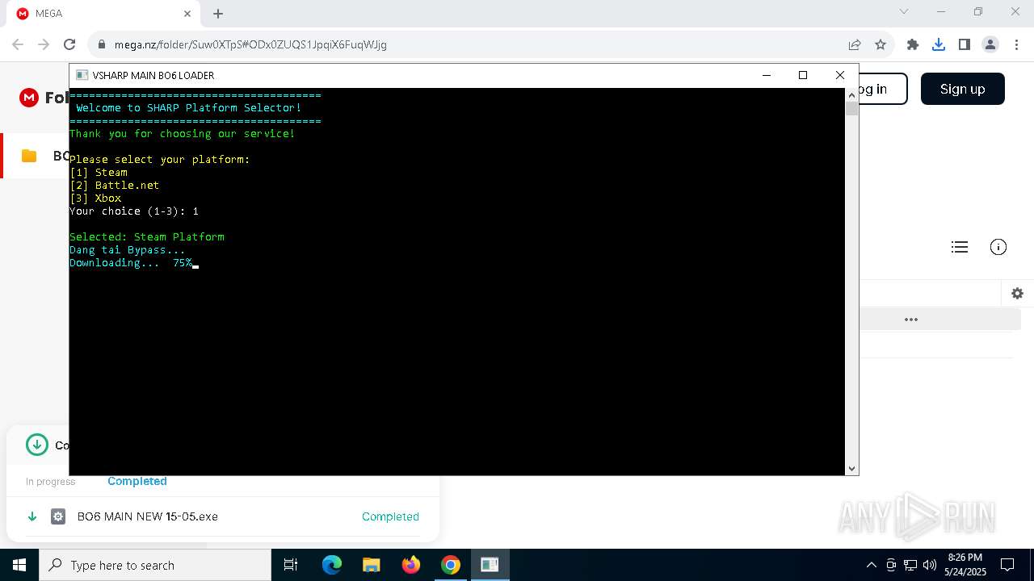Click console scrollbar down arrow
The height and width of the screenshot is (581, 1034).
click(851, 468)
